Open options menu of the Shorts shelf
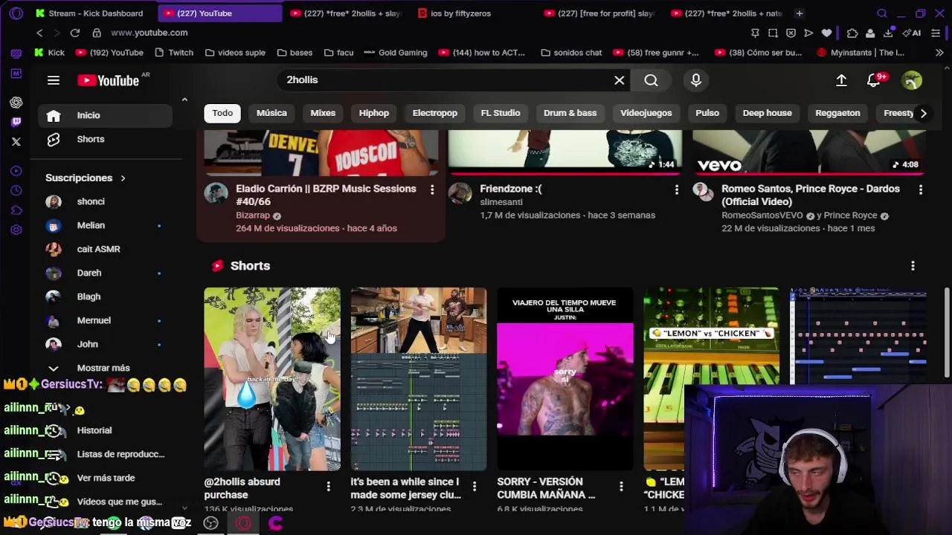 [913, 265]
